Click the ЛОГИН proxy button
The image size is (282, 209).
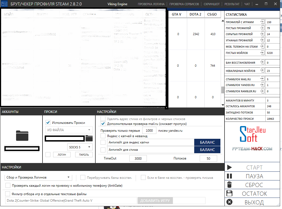(x=62, y=155)
